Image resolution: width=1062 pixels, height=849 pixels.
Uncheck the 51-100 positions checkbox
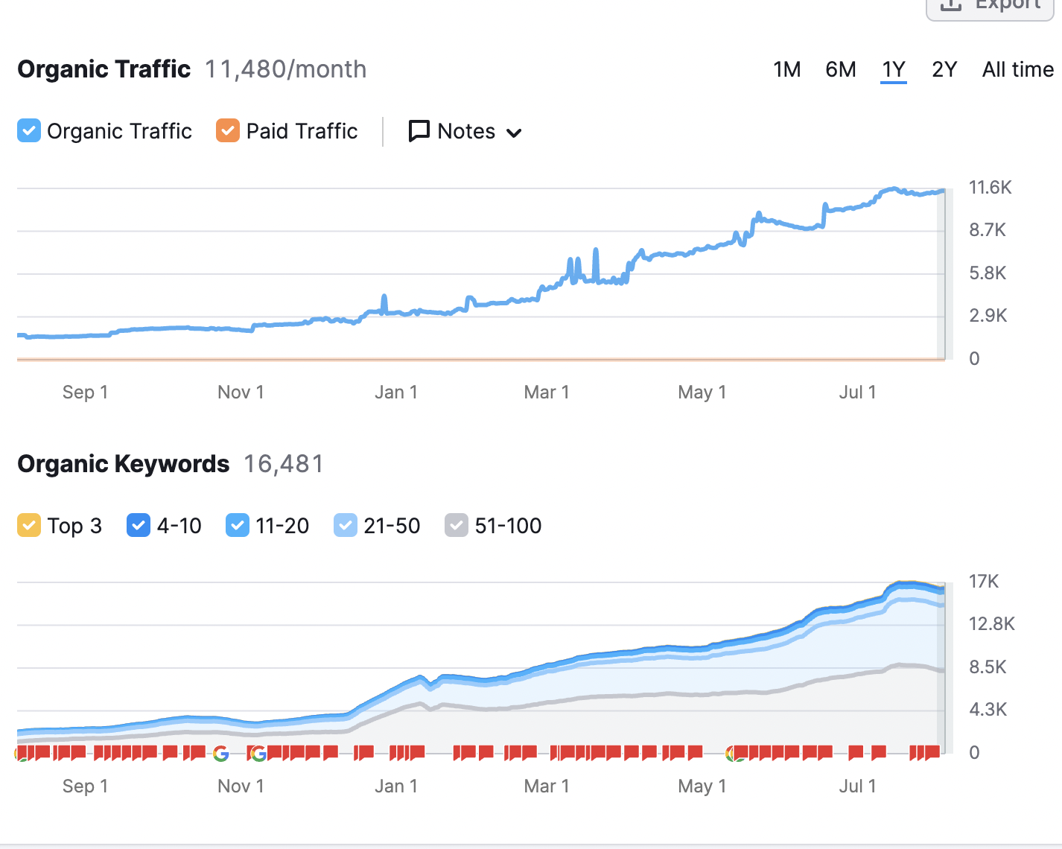pyautogui.click(x=456, y=526)
